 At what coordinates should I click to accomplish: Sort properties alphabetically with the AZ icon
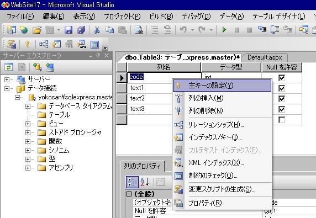pyautogui.click(x=145, y=182)
